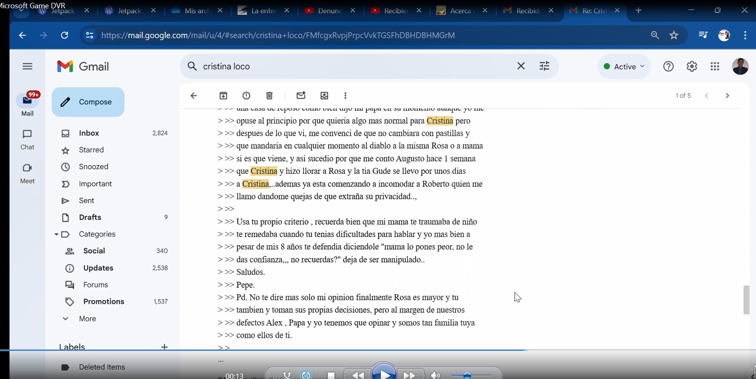
Task: Delete the email with trash icon
Action: tap(270, 96)
